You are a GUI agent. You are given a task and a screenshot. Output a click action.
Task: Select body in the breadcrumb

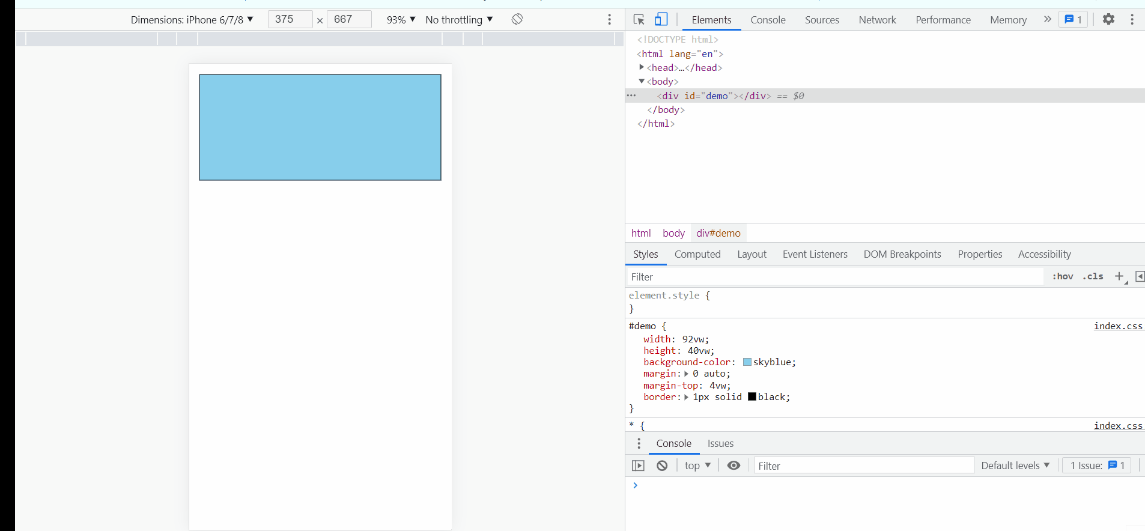tap(673, 233)
